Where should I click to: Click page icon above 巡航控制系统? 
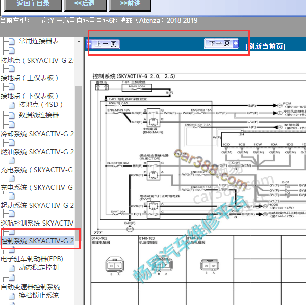[12, 214]
